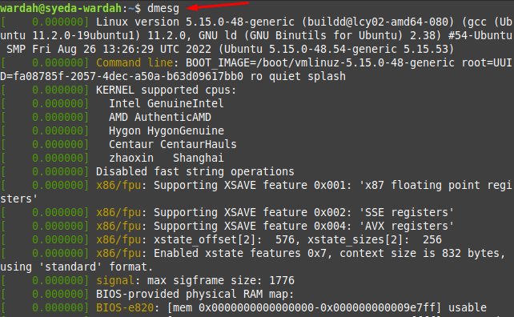Click the yellow 'signal' label

pos(115,281)
